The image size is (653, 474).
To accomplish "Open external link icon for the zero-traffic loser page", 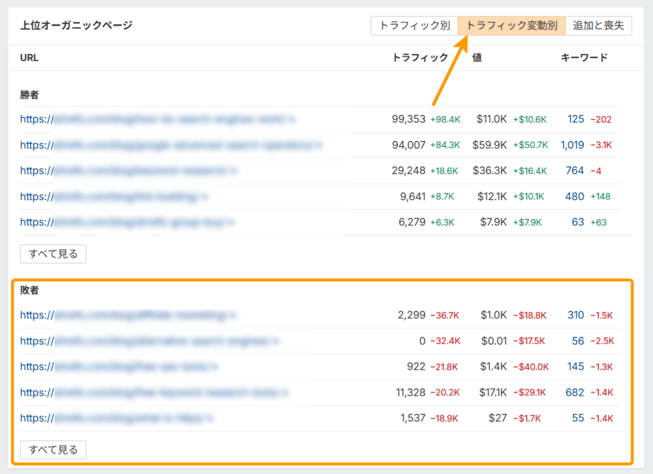I will (x=275, y=341).
